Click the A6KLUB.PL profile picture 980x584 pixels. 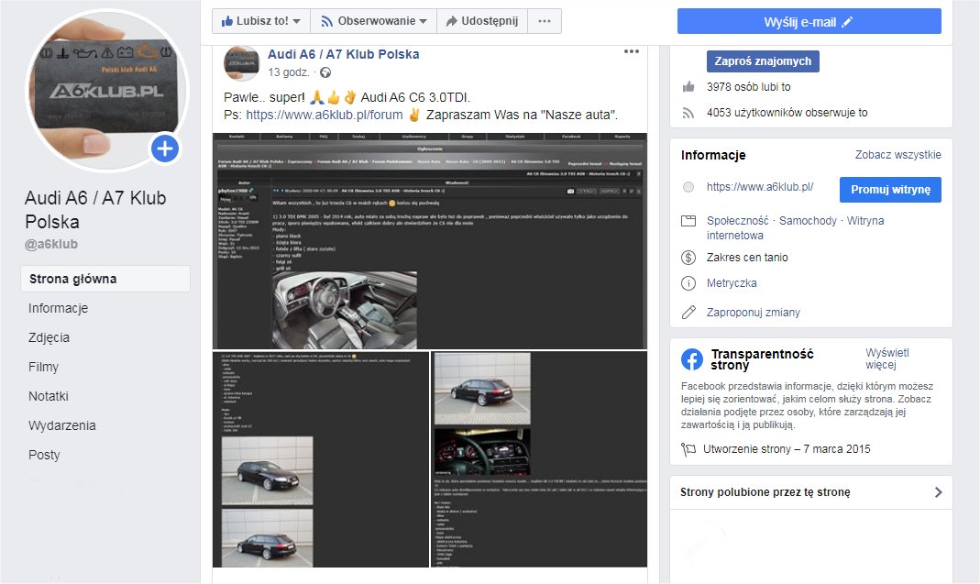click(106, 91)
